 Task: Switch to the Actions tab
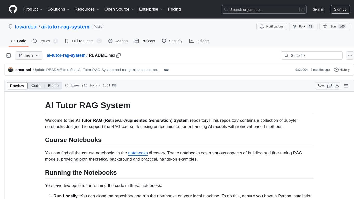click(118, 41)
